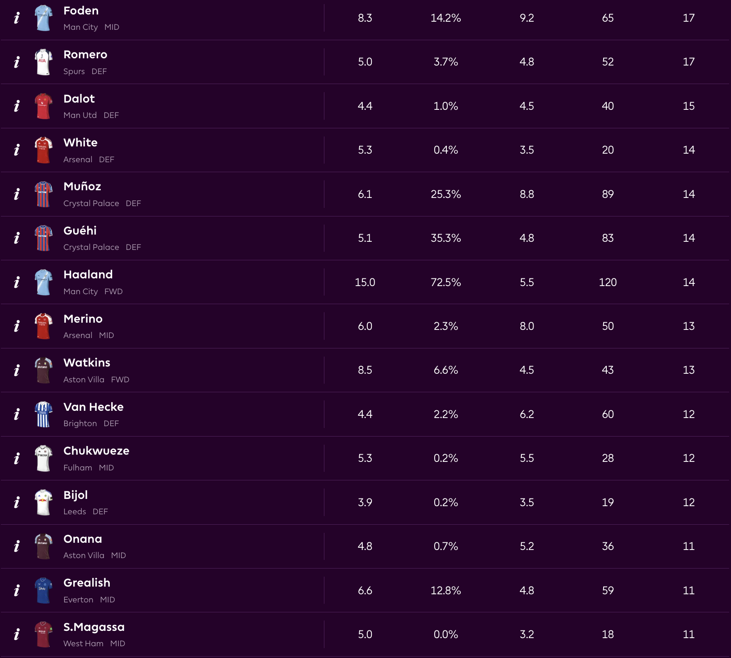Open Van Hecke's info icon
Screen dimensions: 731x658
tap(17, 414)
